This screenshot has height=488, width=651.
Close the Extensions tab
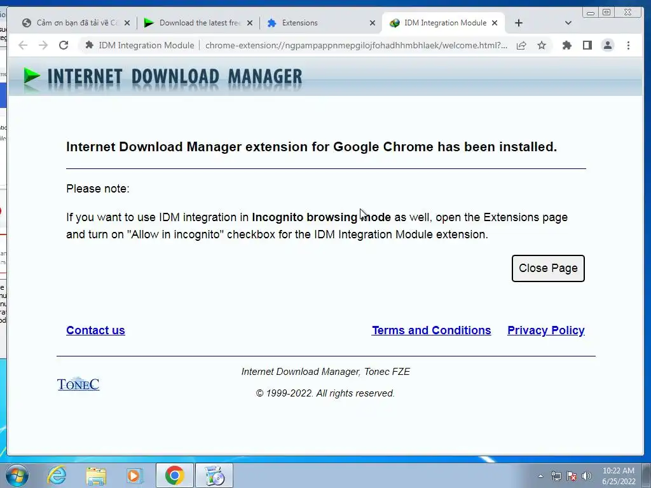373,24
